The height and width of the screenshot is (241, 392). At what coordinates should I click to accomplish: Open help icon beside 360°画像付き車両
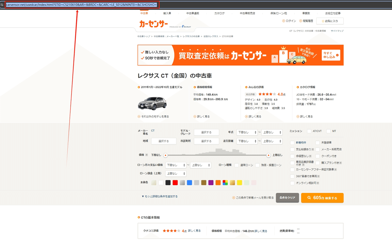(x=318, y=176)
